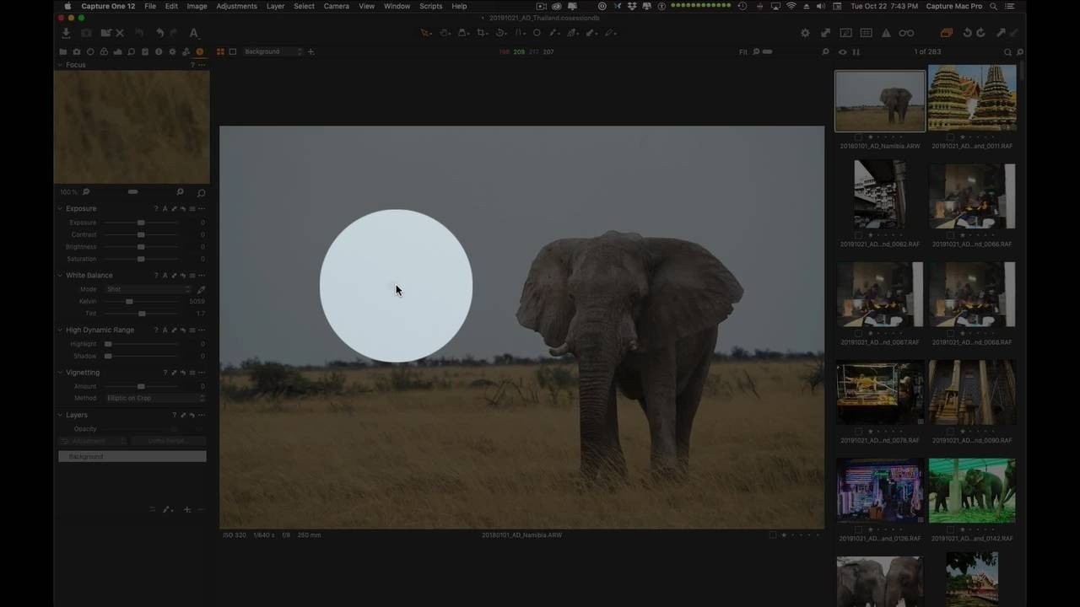Toggle multi-view layout icon in viewer bar
This screenshot has width=1080, height=607.
coord(220,51)
